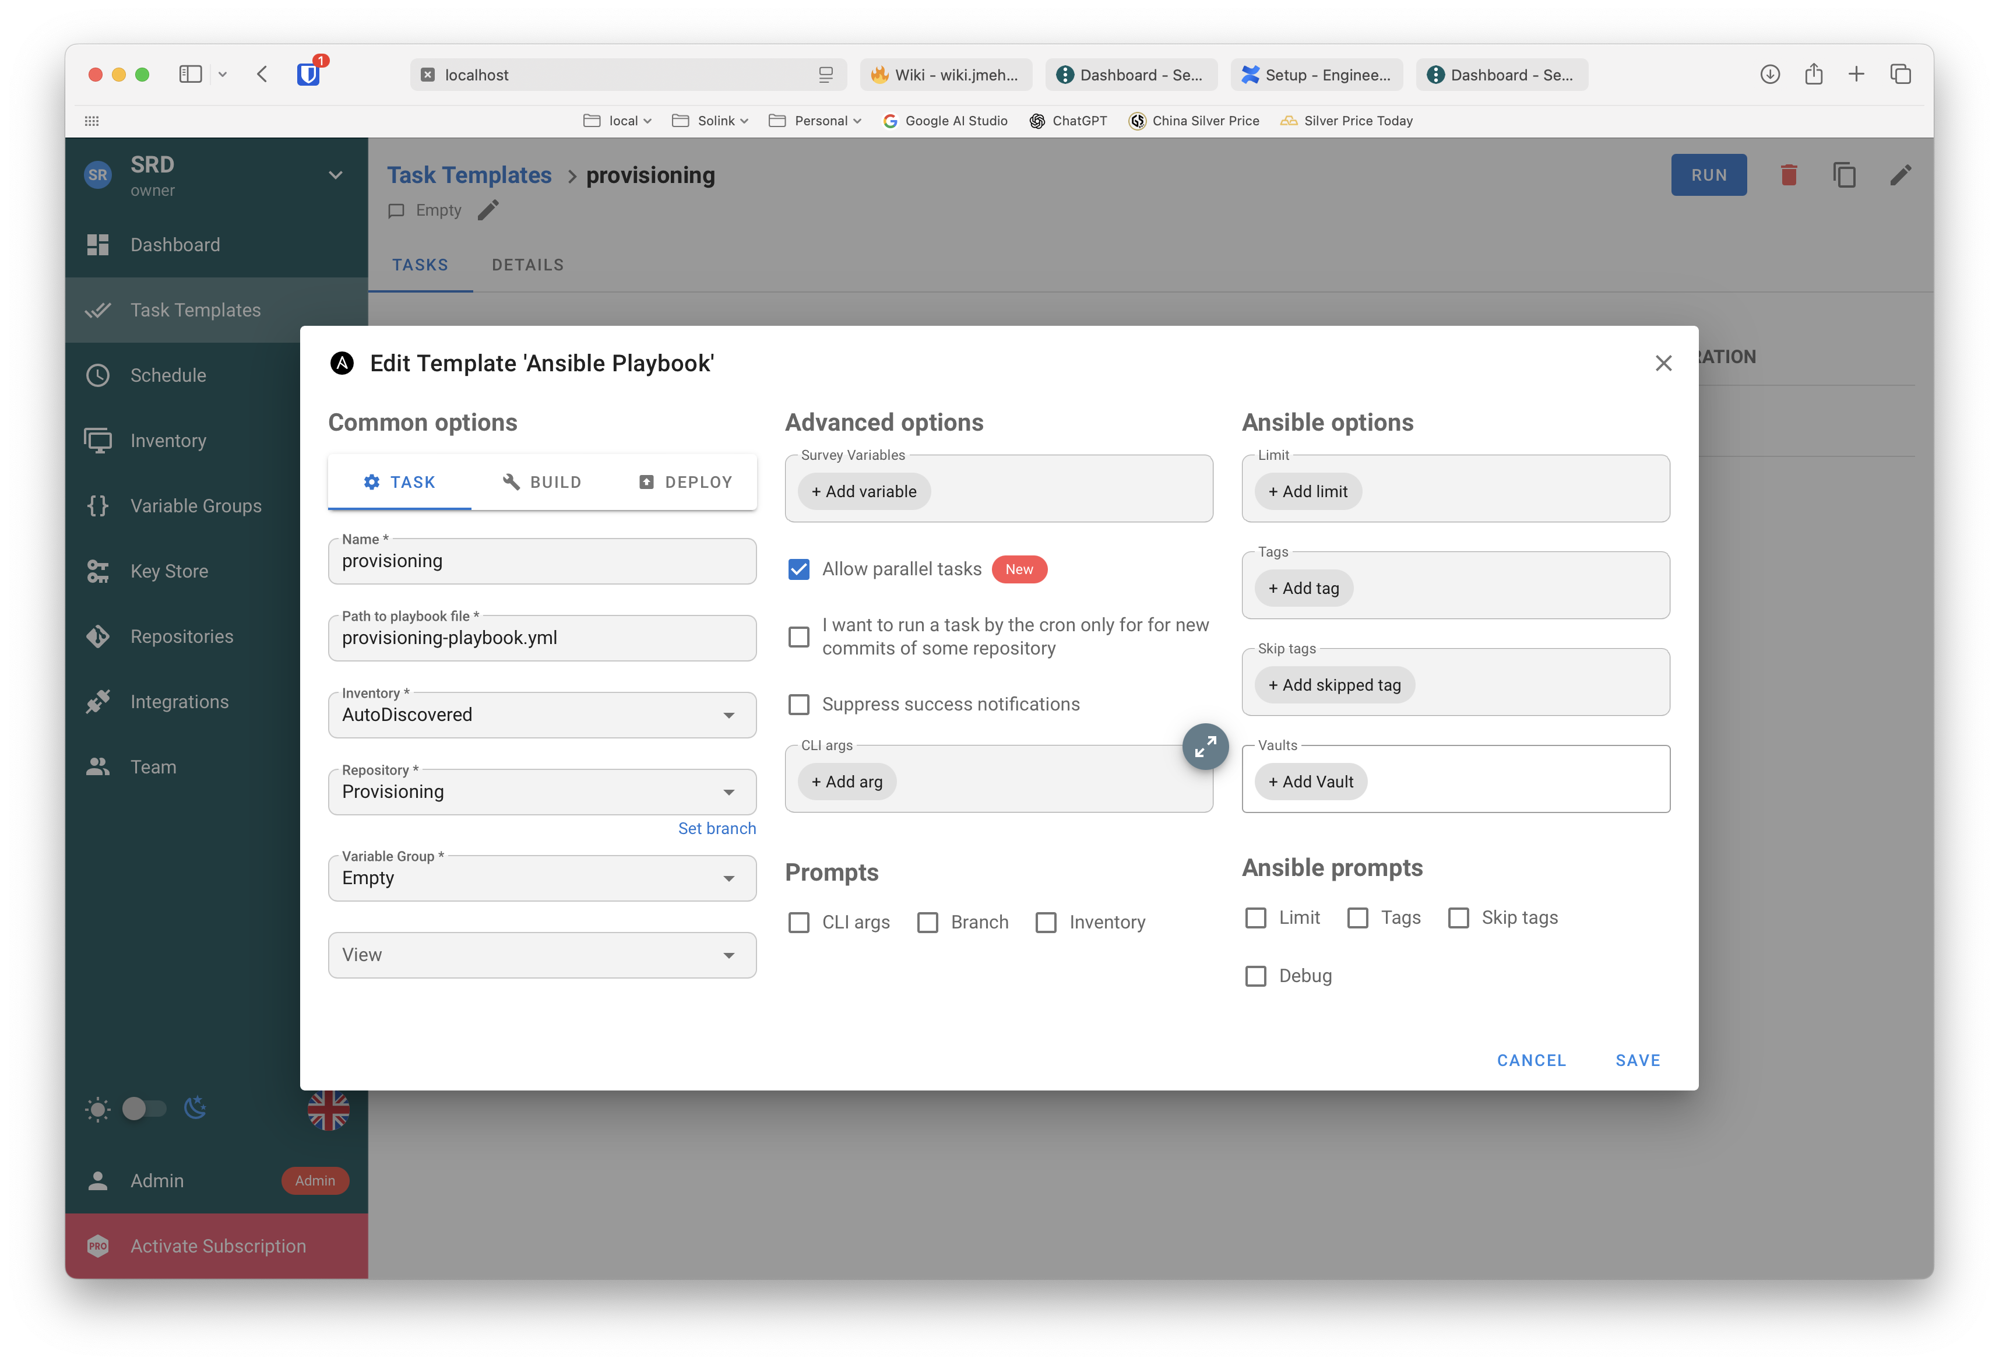Screen dimensions: 1999x1365
Task: Click the copy template icon
Action: (x=1844, y=175)
